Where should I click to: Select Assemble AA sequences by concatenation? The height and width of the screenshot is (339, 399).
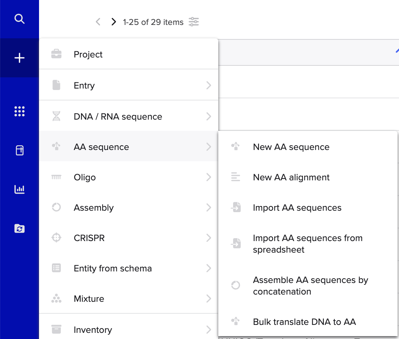pos(308,286)
